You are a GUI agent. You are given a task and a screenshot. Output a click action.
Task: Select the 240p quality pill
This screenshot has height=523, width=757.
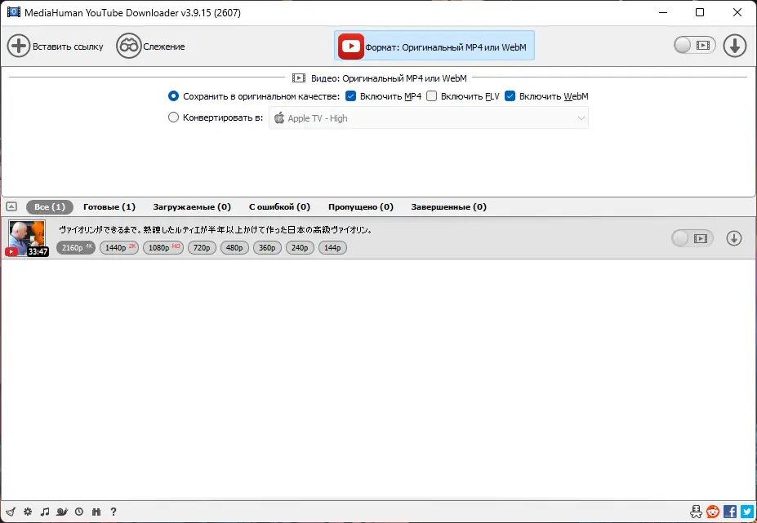[x=300, y=247]
